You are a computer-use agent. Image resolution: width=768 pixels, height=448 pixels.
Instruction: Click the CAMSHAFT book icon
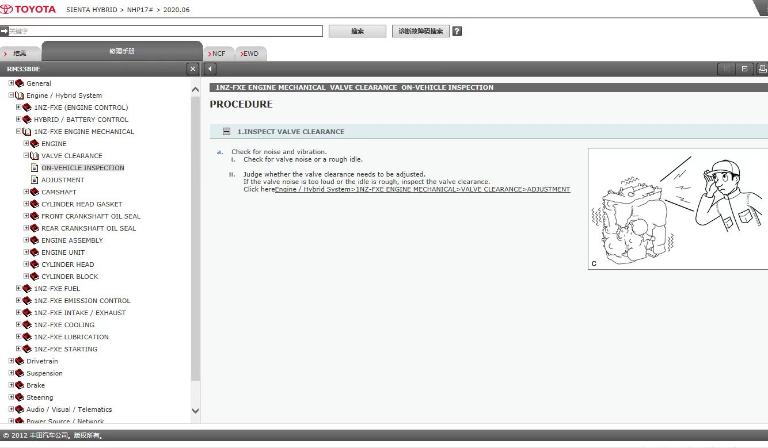[35, 192]
